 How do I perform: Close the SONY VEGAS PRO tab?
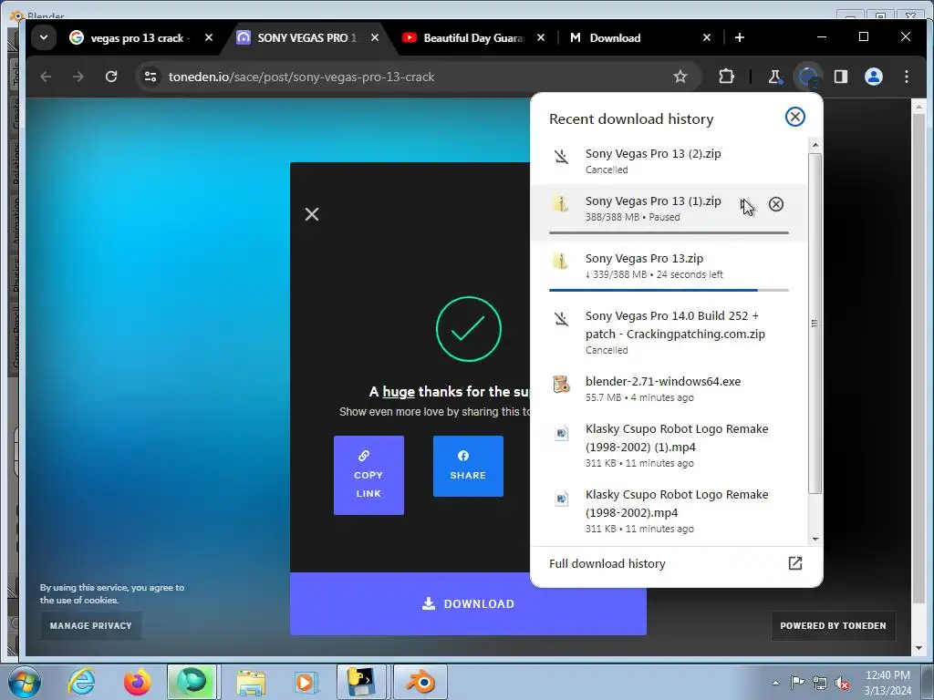tap(375, 37)
